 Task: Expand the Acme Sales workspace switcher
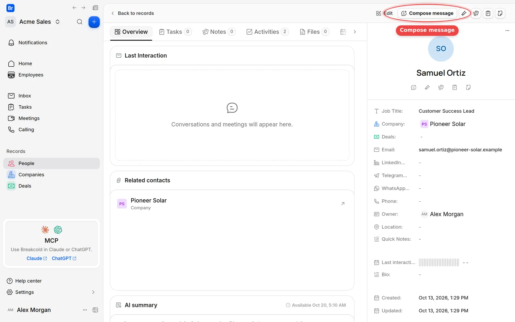tap(58, 22)
